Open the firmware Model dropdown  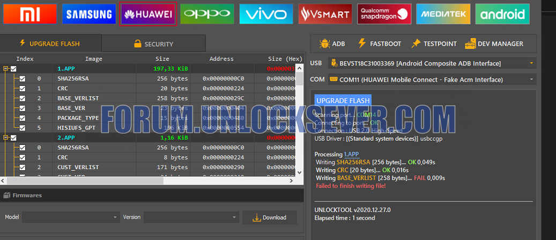[71, 217]
